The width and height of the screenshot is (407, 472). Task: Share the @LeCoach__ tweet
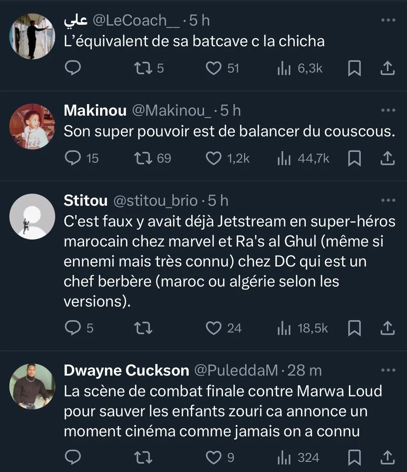point(388,68)
